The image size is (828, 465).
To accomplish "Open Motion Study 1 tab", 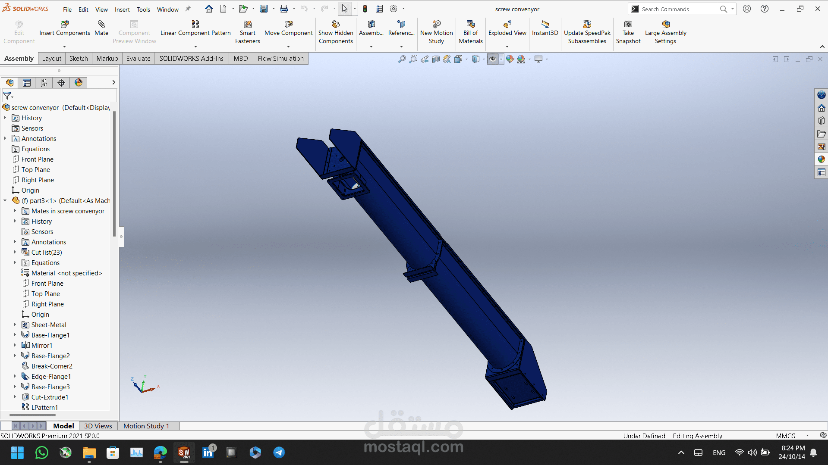I will click(x=146, y=426).
